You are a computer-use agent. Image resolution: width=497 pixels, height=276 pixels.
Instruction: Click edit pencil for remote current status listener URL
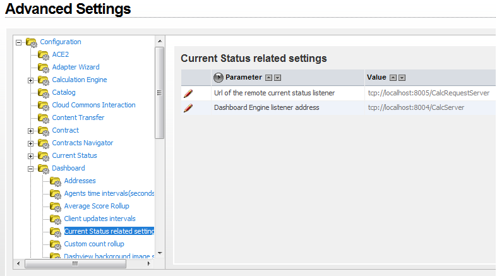188,93
